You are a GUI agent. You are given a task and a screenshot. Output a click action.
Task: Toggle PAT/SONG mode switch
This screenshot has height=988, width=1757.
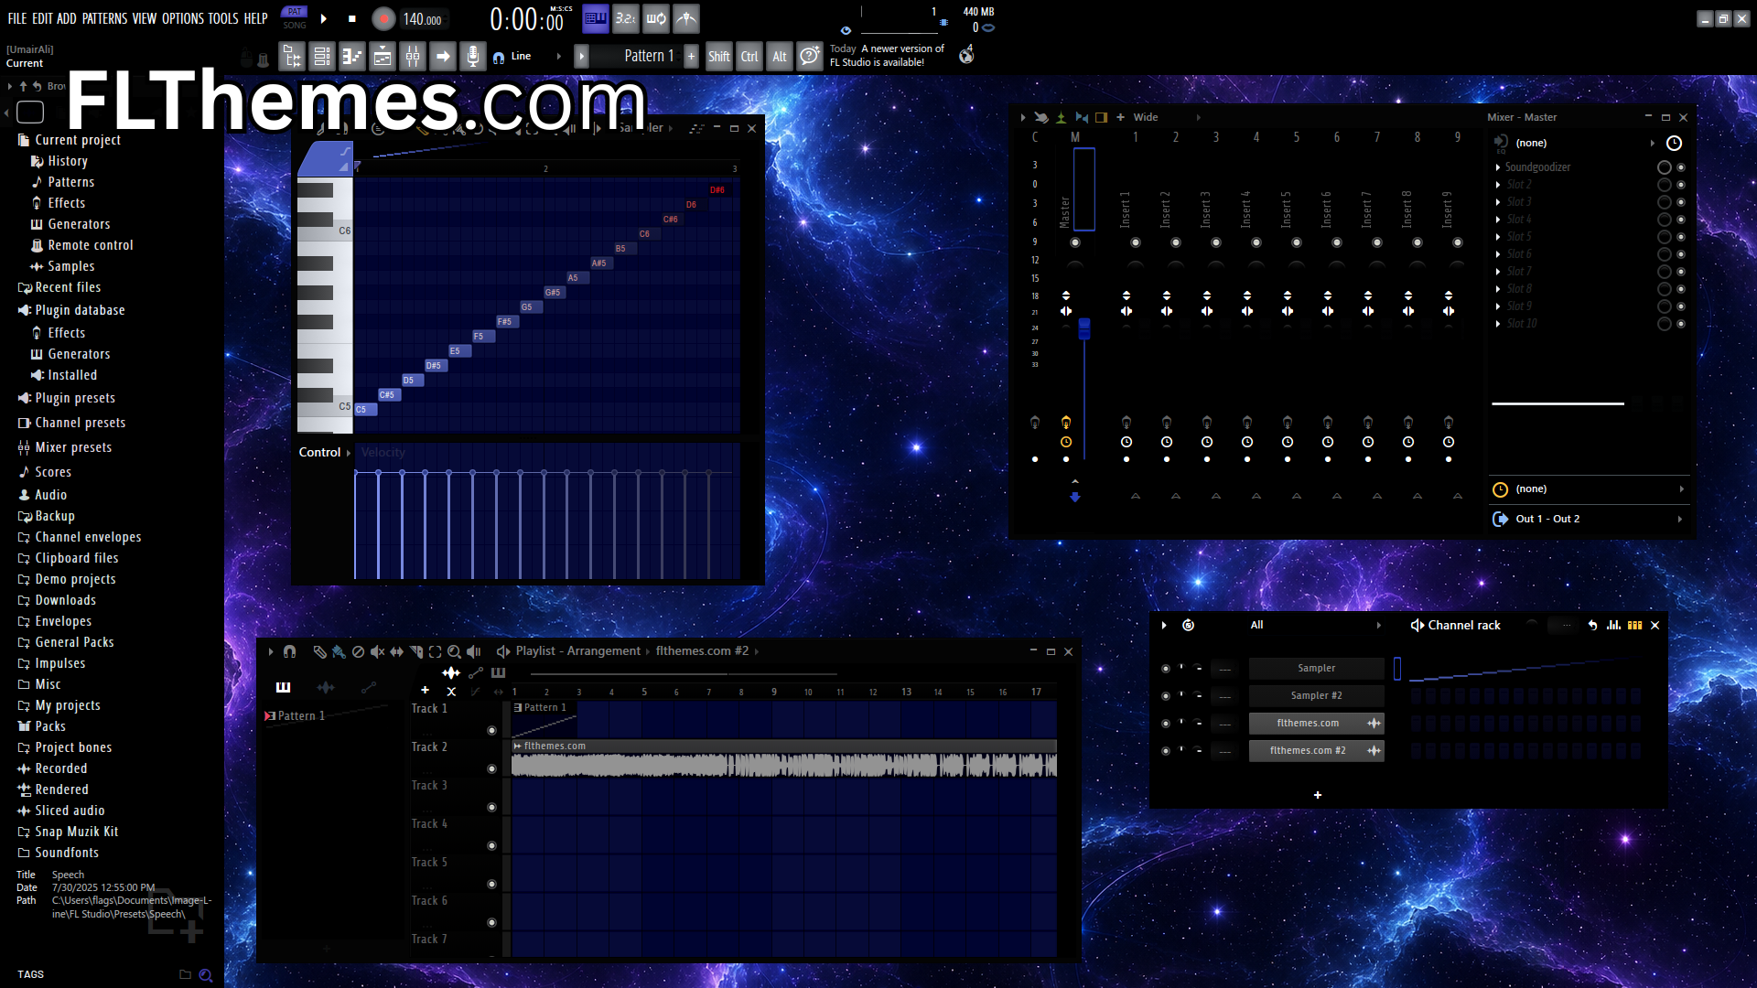click(295, 18)
